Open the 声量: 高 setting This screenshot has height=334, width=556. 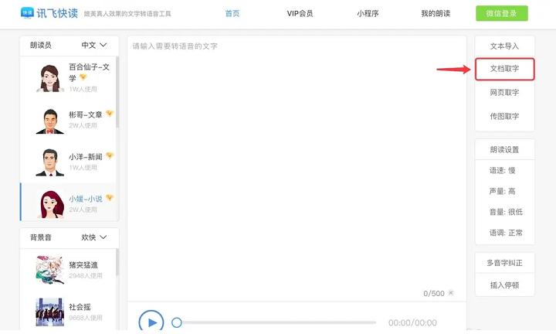pos(503,191)
